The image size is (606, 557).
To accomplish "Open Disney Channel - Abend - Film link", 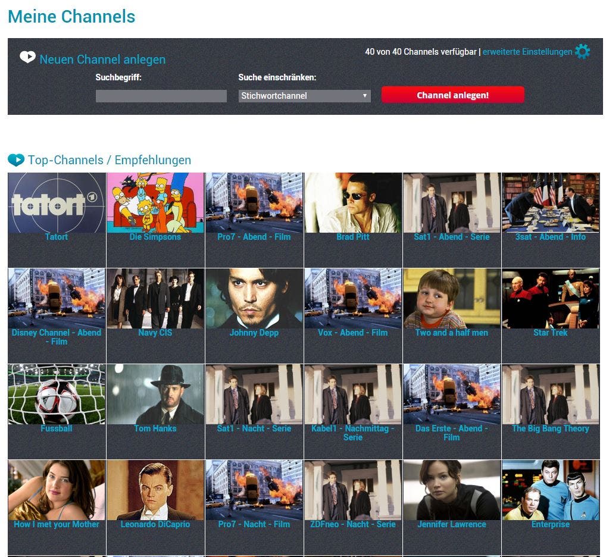I will pyautogui.click(x=57, y=337).
